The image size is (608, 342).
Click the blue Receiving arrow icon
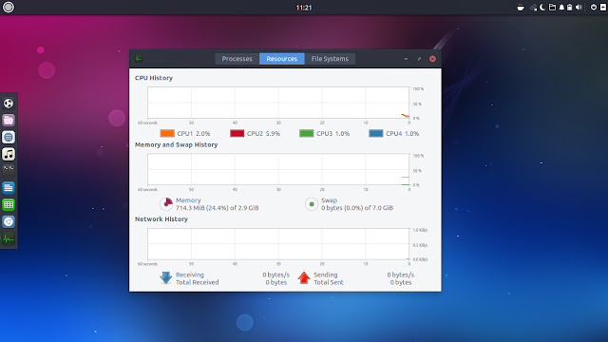pyautogui.click(x=166, y=277)
